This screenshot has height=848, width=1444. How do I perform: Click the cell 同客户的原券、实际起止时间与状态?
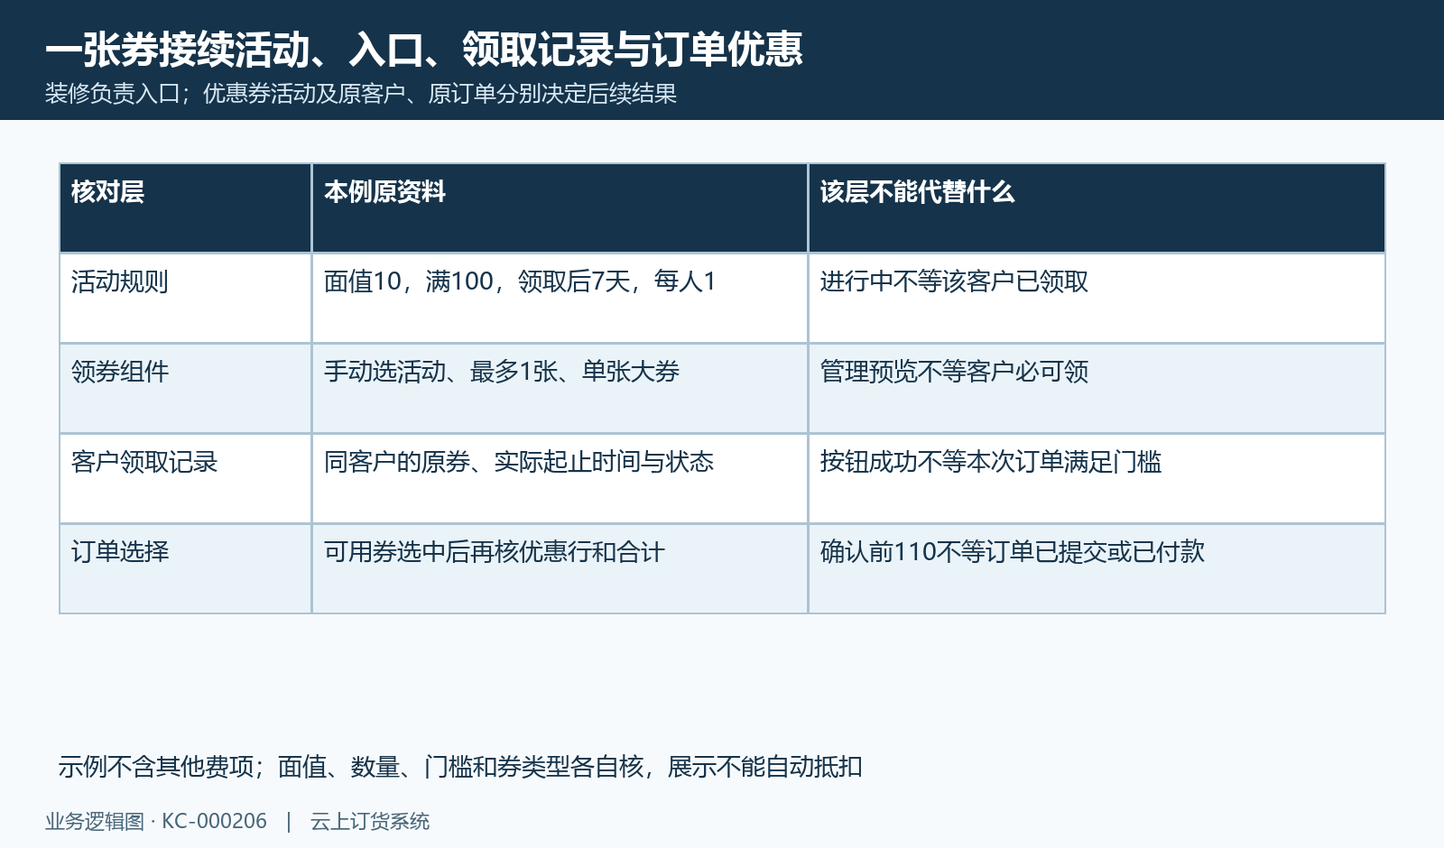coord(560,479)
